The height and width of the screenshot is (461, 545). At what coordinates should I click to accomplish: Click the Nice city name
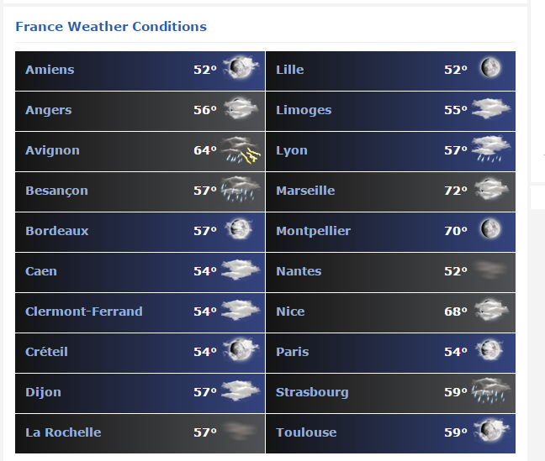click(290, 312)
